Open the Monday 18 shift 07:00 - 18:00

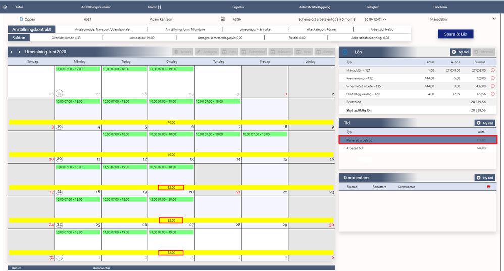(x=78, y=167)
